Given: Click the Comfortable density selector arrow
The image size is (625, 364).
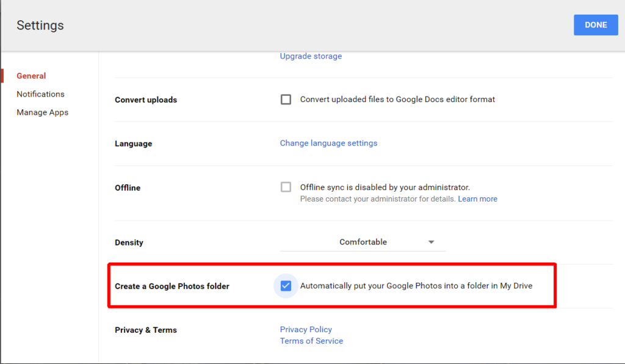Looking at the screenshot, I should [x=432, y=242].
